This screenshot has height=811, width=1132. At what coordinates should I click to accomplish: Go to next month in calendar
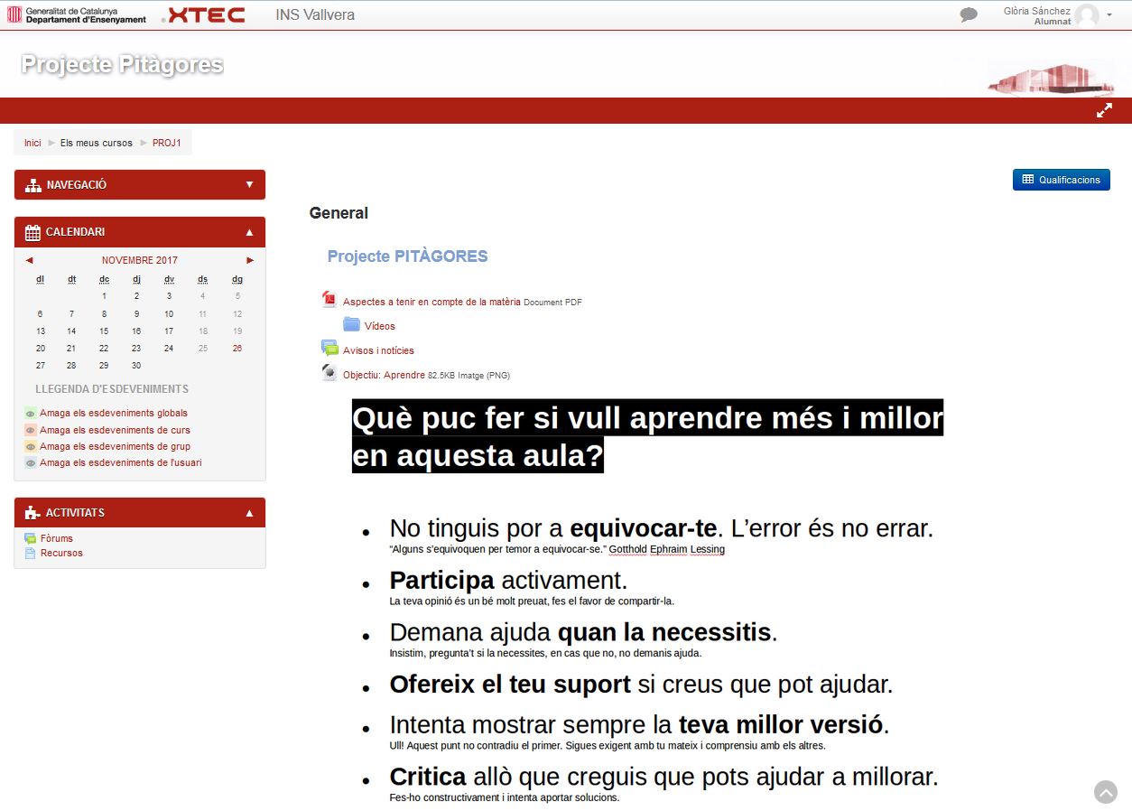pyautogui.click(x=250, y=260)
